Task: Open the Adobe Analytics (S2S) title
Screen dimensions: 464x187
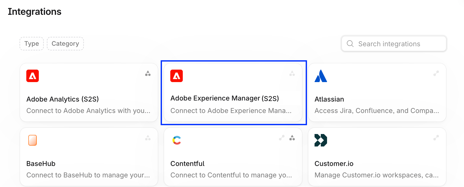Action: (x=62, y=99)
